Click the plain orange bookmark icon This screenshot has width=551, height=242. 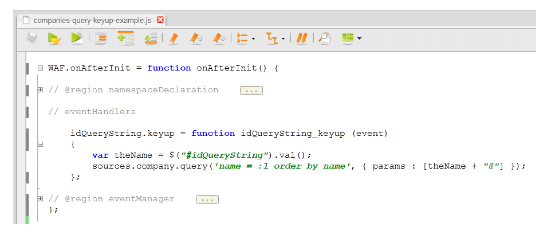174,38
